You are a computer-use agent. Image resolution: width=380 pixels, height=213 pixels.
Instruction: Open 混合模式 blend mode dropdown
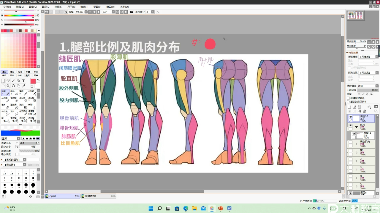368,86
